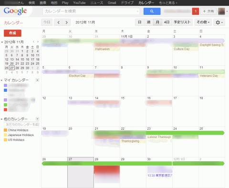Image resolution: width=229 pixels, height=188 pixels.
Task: Open ニュース from top navigation bar
Action: [97, 3]
